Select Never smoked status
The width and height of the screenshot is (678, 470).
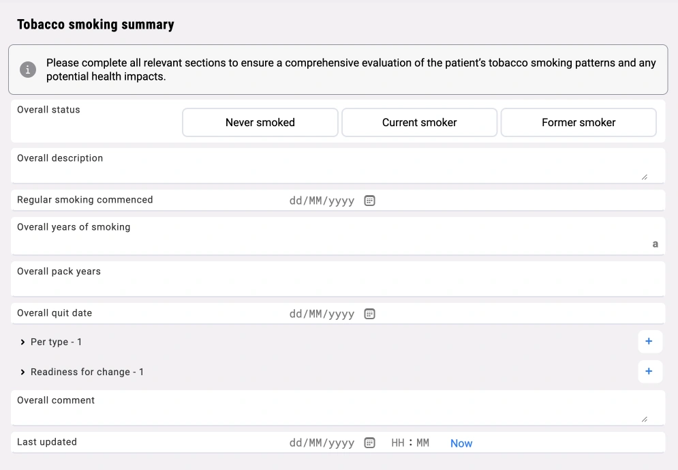pos(260,123)
